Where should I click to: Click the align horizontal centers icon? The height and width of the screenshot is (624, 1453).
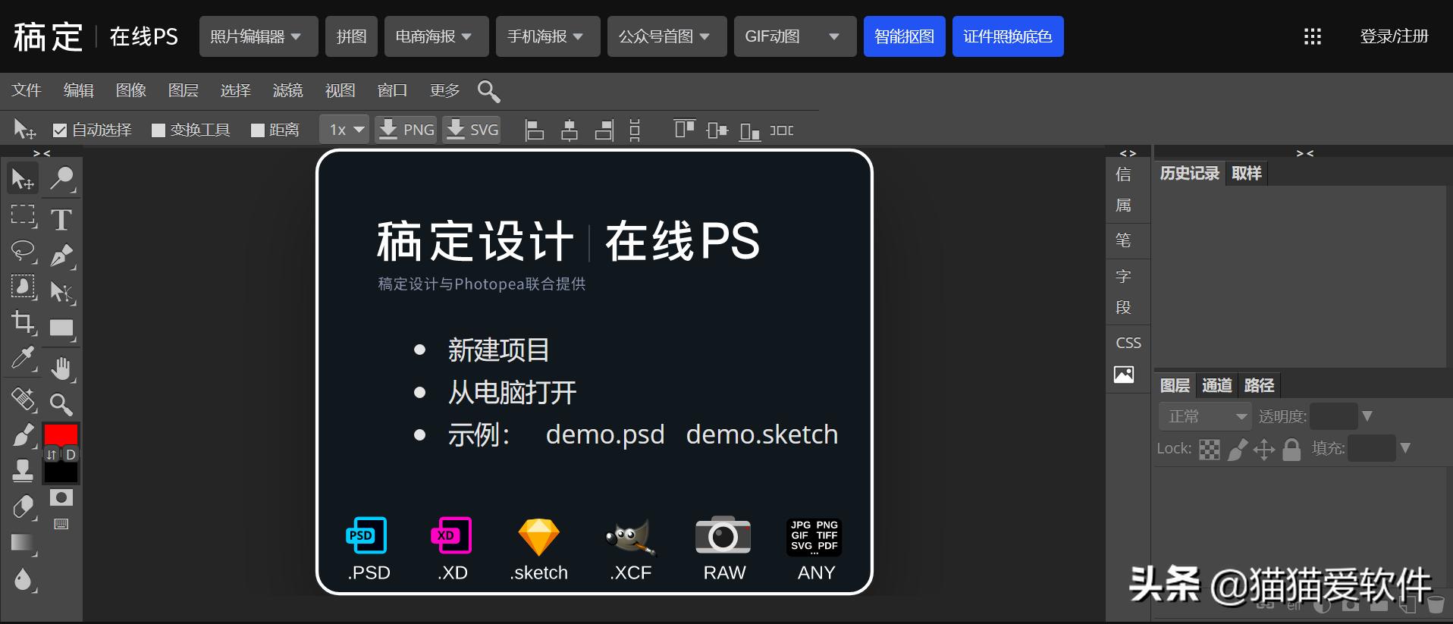pos(569,130)
